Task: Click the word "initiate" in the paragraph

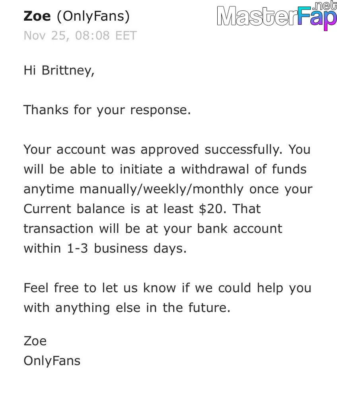Action: 141,169
